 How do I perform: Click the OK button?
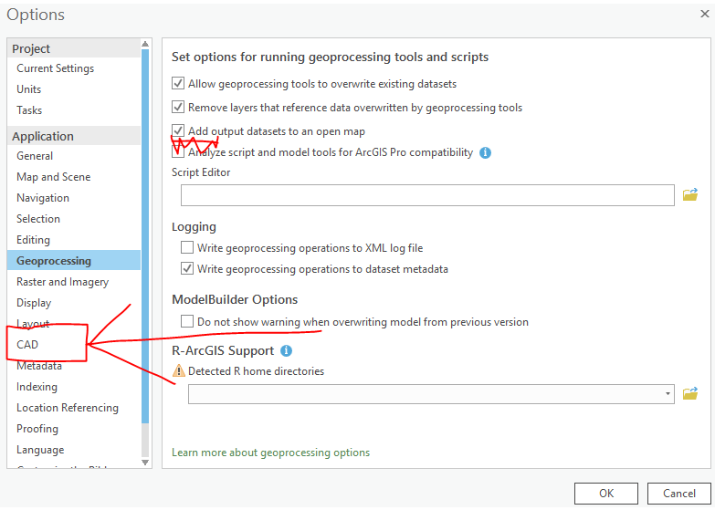tap(606, 494)
